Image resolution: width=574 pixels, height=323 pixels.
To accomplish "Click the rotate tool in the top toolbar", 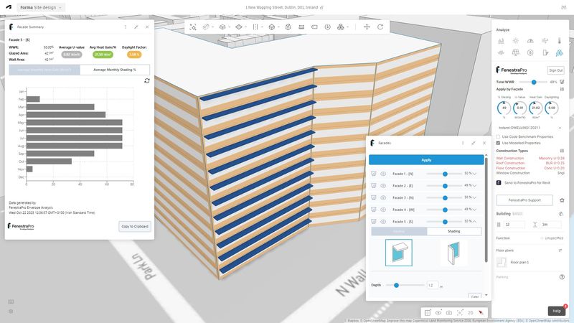I will [x=382, y=27].
